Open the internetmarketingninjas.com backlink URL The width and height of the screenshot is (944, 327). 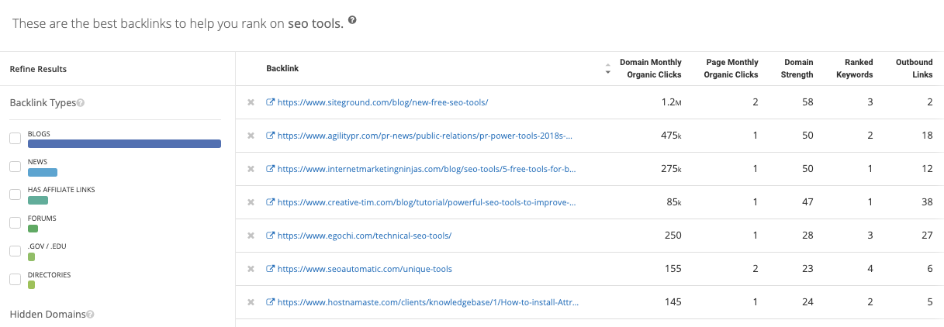pos(427,169)
